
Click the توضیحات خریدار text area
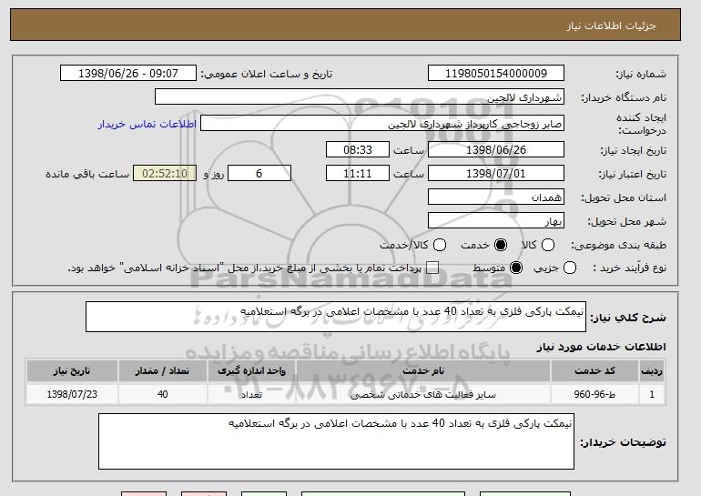(x=336, y=441)
